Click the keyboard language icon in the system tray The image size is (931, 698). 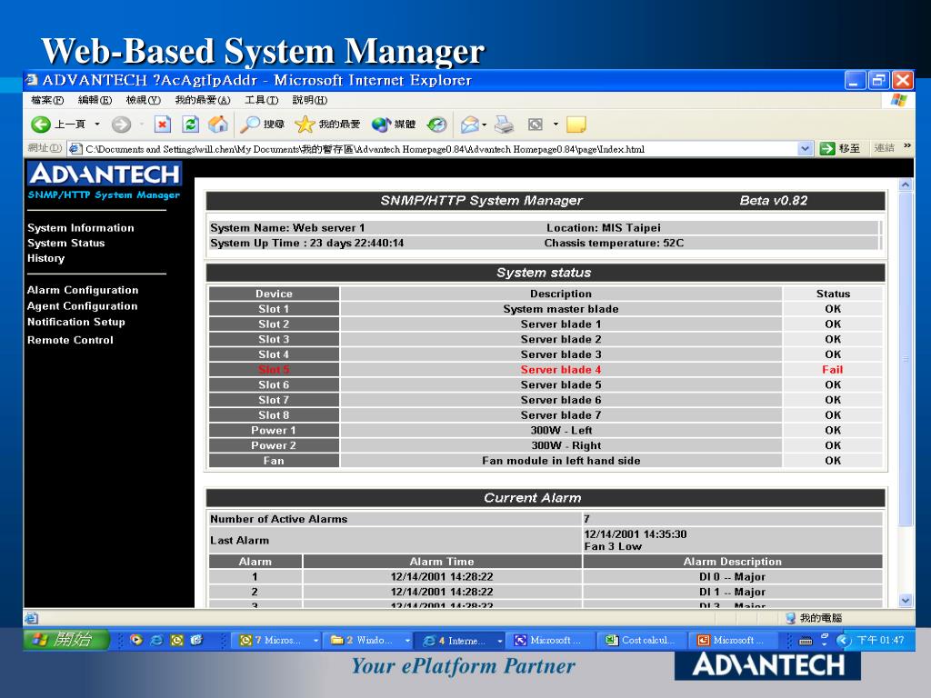pyautogui.click(x=806, y=641)
